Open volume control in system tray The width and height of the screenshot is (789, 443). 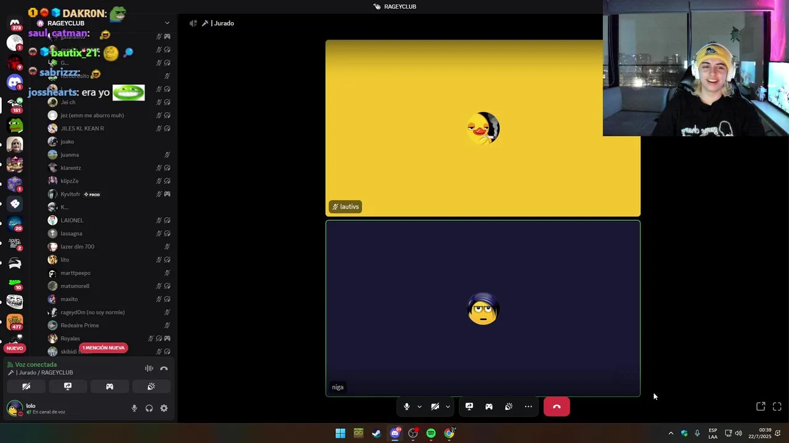click(x=738, y=433)
